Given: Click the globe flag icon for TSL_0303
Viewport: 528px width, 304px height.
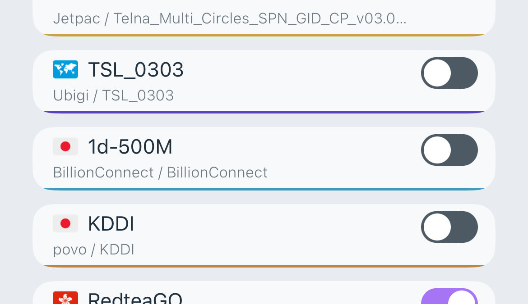Looking at the screenshot, I should (65, 69).
